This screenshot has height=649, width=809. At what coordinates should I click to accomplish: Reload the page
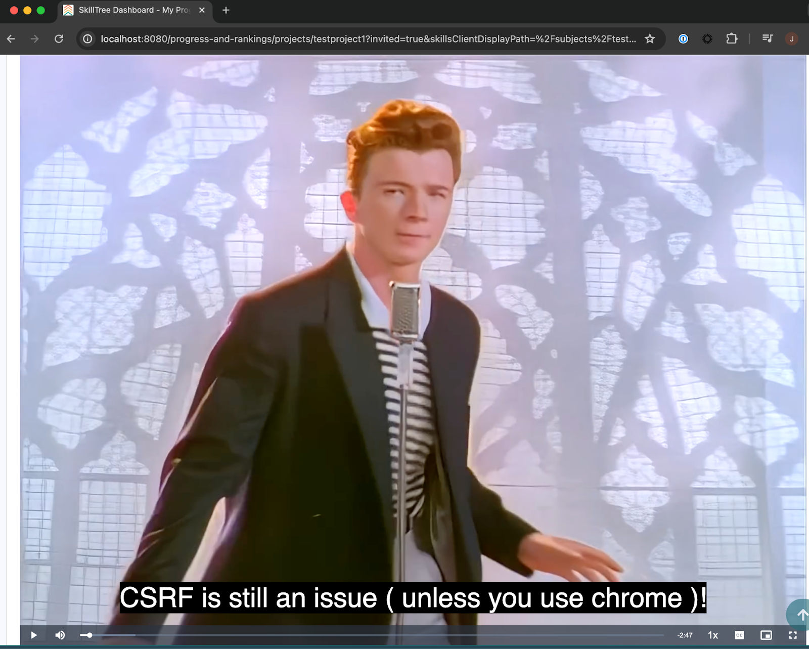click(59, 39)
